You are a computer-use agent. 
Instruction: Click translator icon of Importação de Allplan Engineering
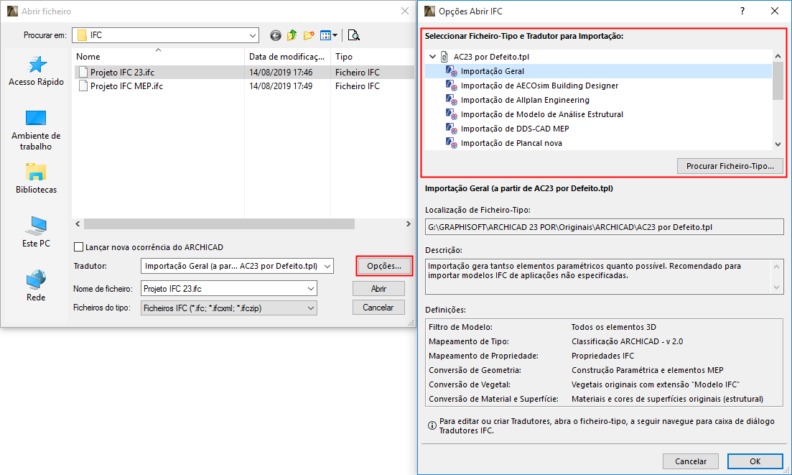tap(452, 100)
